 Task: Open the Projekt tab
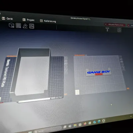point(29,20)
